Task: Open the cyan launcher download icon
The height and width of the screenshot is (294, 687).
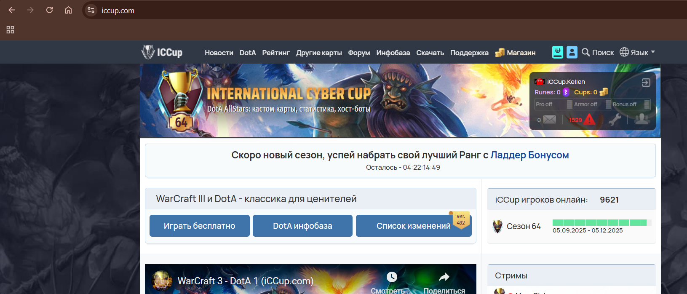Action: tap(558, 52)
